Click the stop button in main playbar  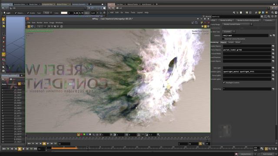(x=20, y=149)
